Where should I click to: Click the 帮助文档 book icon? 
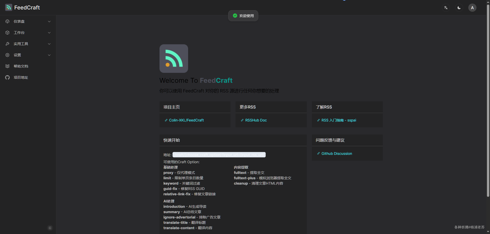click(x=7, y=66)
